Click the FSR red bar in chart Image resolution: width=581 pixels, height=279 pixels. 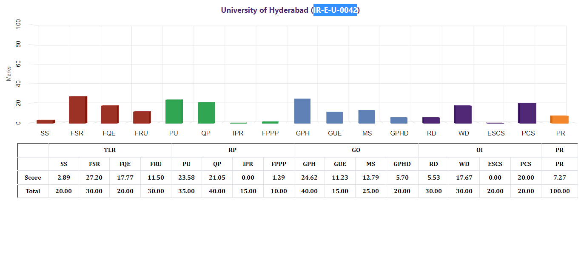78,110
